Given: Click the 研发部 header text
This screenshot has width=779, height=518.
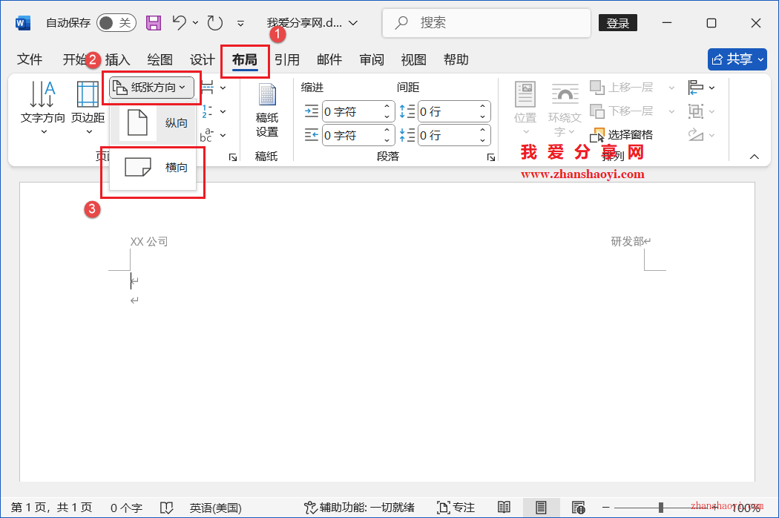Looking at the screenshot, I should point(628,242).
